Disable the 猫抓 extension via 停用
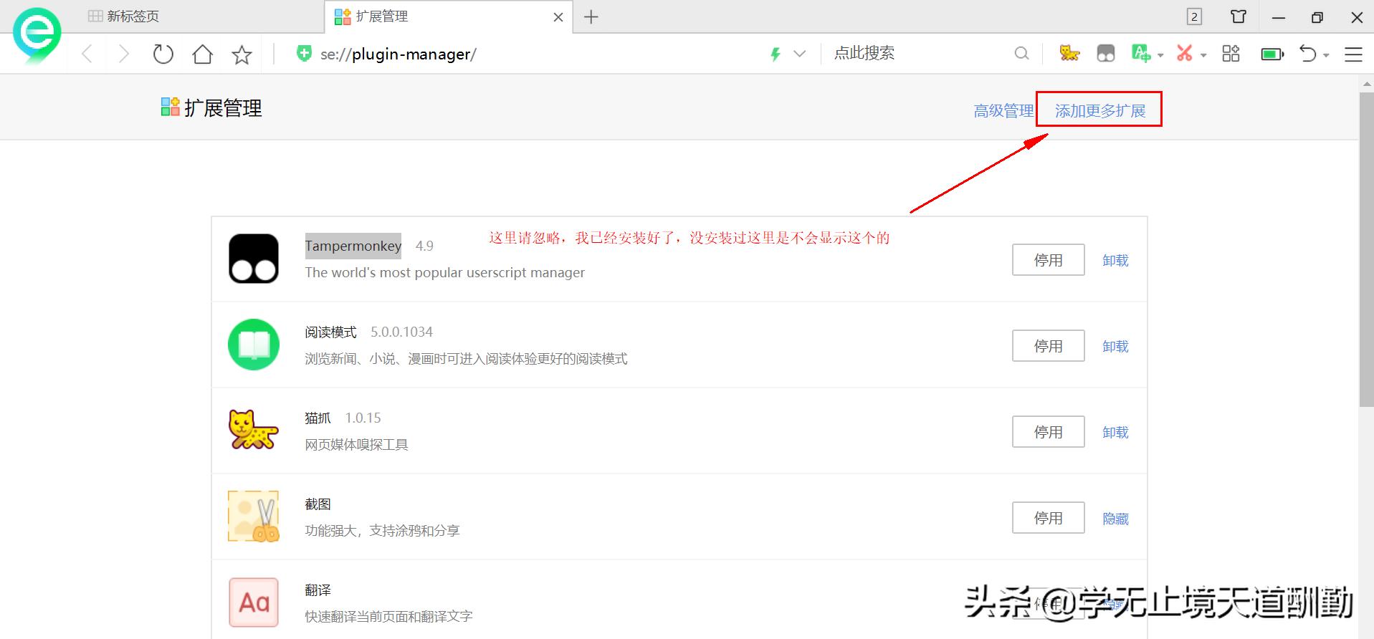This screenshot has width=1374, height=639. [x=1047, y=432]
